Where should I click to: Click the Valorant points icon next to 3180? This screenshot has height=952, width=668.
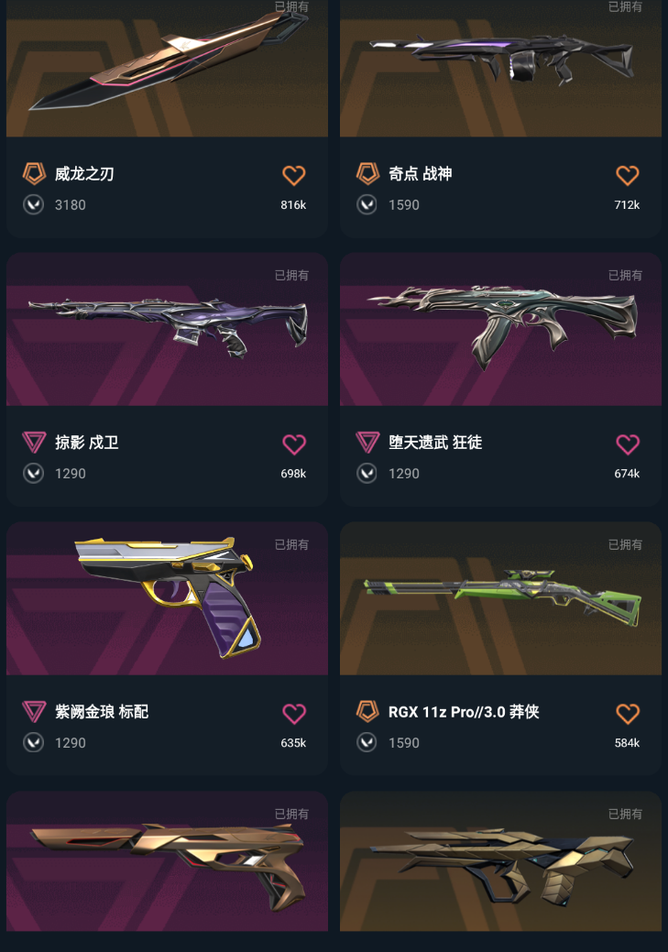[x=33, y=204]
